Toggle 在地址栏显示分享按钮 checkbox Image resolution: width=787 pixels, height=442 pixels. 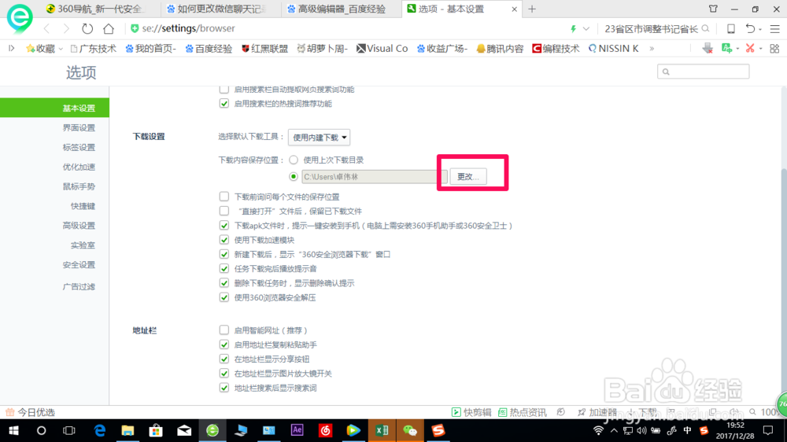[x=224, y=359]
